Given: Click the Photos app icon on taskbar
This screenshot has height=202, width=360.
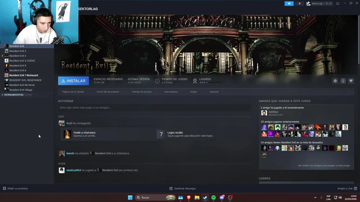Looking at the screenshot, I should tap(181, 198).
